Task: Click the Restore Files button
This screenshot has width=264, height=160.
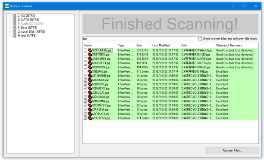Action: point(232,151)
